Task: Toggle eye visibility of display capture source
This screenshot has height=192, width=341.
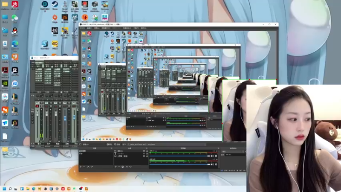Action: coord(144,156)
